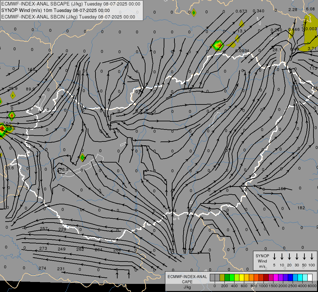Screen dimensions: 318x292
Task: Select the dark red CAPE legend swatch
Action: pyautogui.click(x=266, y=277)
